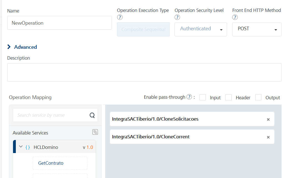The image size is (283, 178).
Task: Open the Available Services filter settings icon
Action: pos(95,132)
